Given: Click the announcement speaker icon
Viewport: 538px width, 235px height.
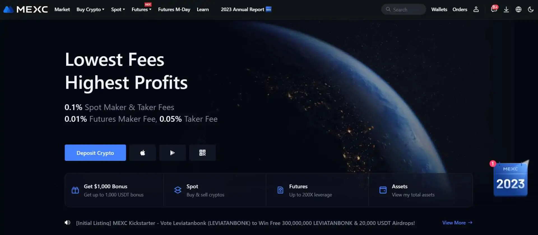Looking at the screenshot, I should (x=68, y=223).
